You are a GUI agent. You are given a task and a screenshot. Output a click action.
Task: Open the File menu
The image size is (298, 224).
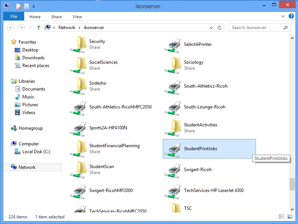pyautogui.click(x=14, y=17)
